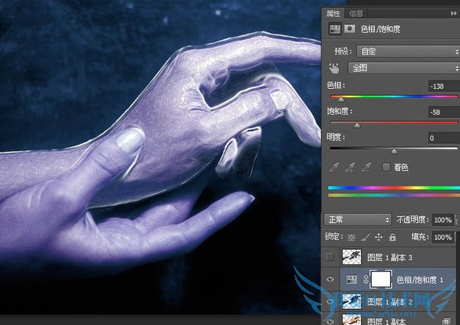Select the add-to-sample eyedropper
The height and width of the screenshot is (325, 460).
350,166
